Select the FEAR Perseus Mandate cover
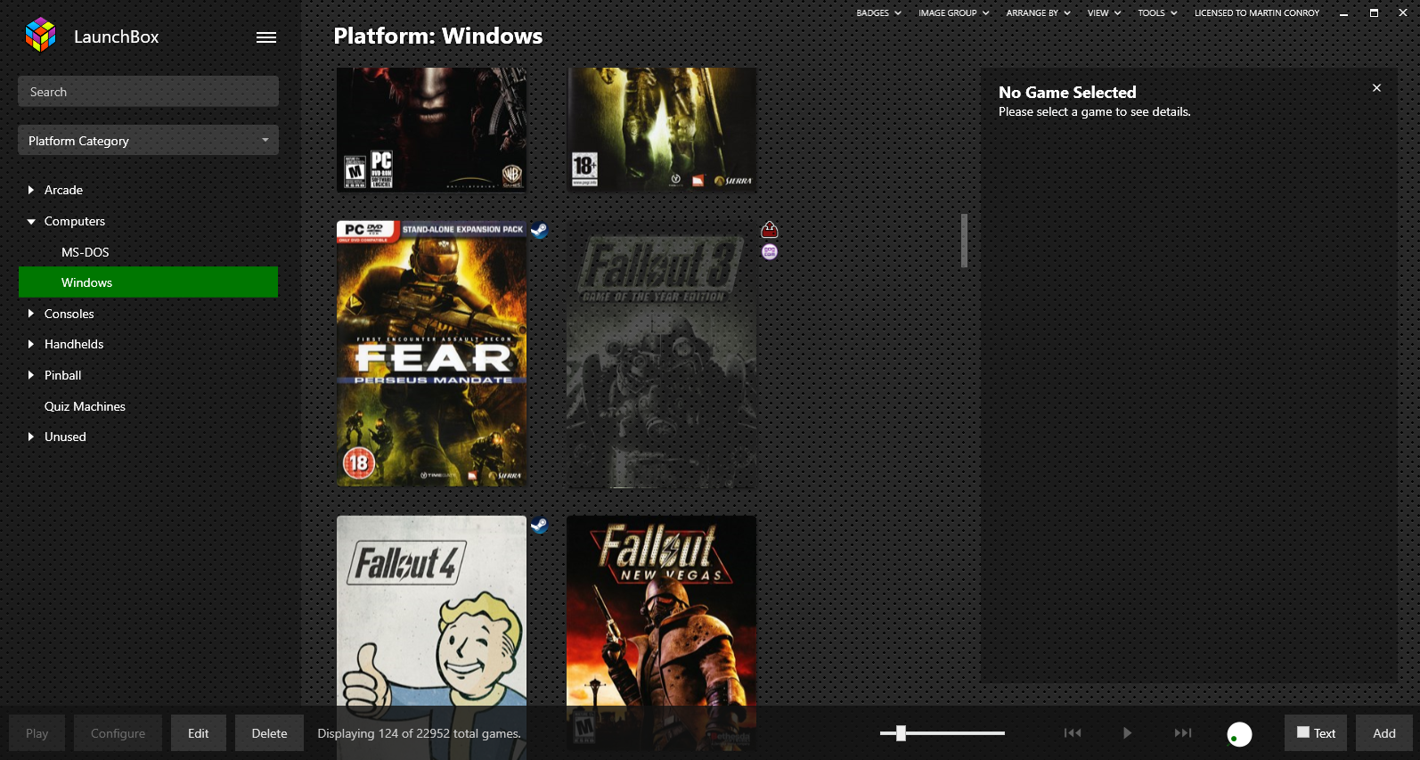1420x760 pixels. pyautogui.click(x=431, y=354)
